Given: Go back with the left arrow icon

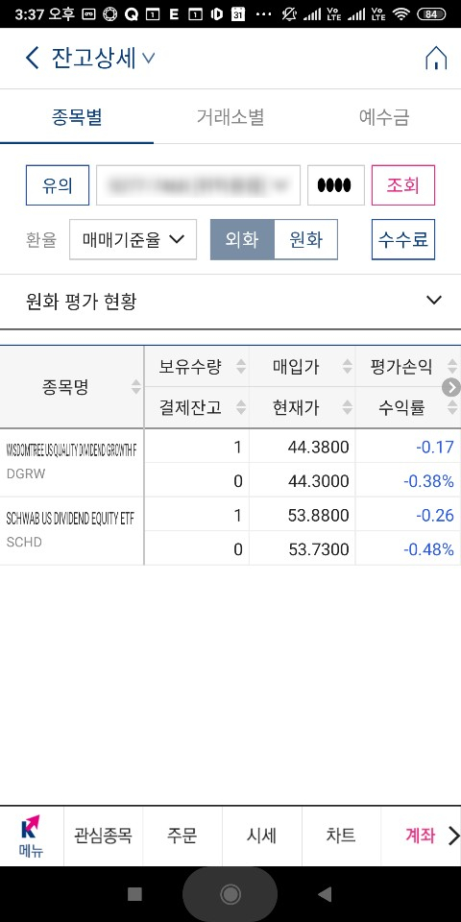Looking at the screenshot, I should click(32, 59).
